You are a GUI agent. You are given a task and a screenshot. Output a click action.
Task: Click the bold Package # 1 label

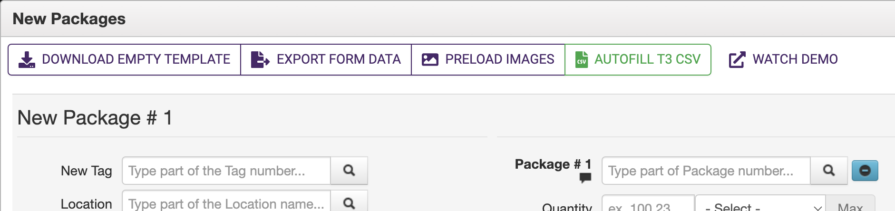553,164
